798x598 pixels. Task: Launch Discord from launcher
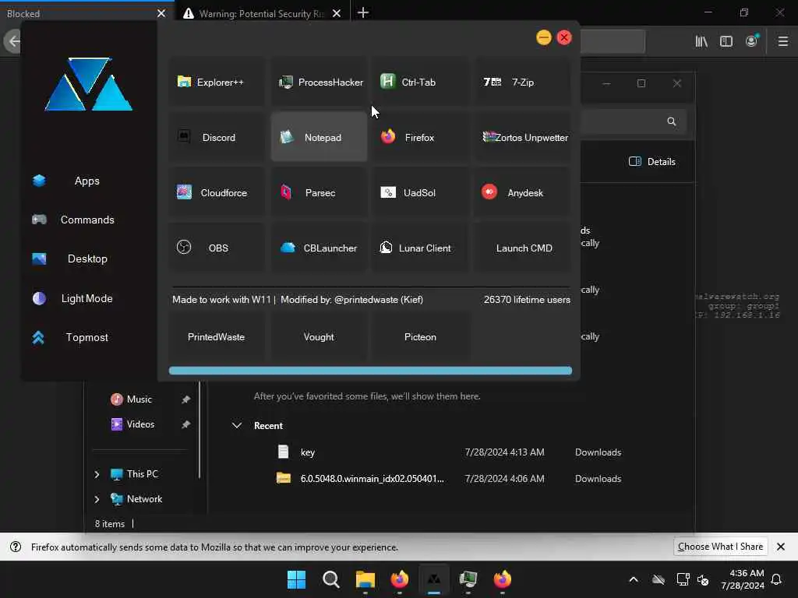(x=217, y=137)
